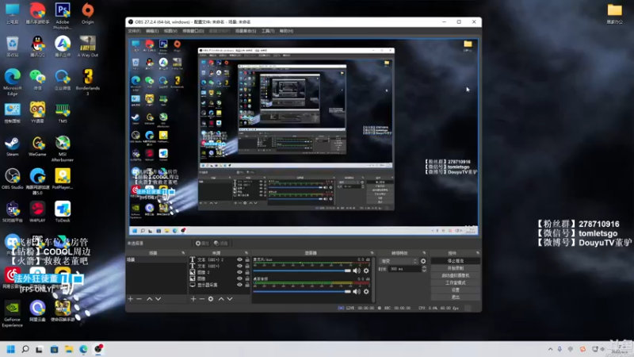Open the 工具(T) menu in OBS

coord(268,31)
